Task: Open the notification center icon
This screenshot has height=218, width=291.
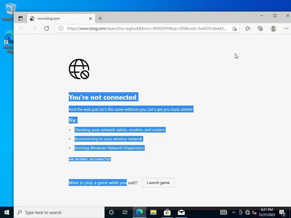Action: click(x=282, y=213)
